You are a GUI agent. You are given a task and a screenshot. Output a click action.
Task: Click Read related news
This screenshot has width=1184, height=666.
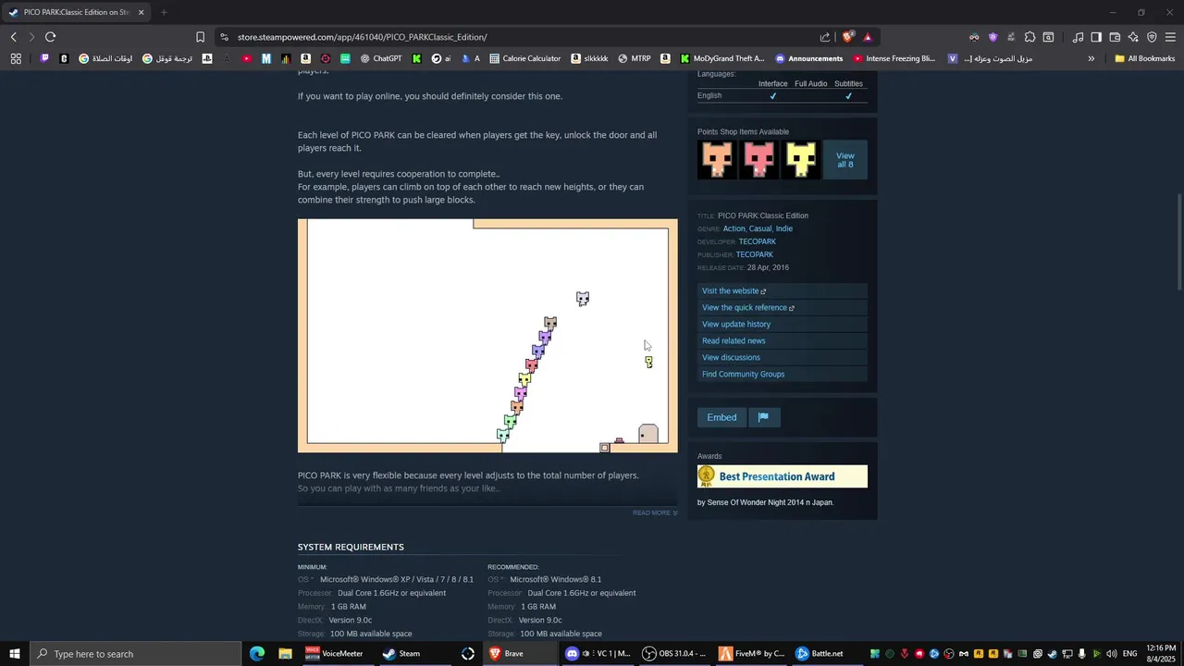[783, 340]
